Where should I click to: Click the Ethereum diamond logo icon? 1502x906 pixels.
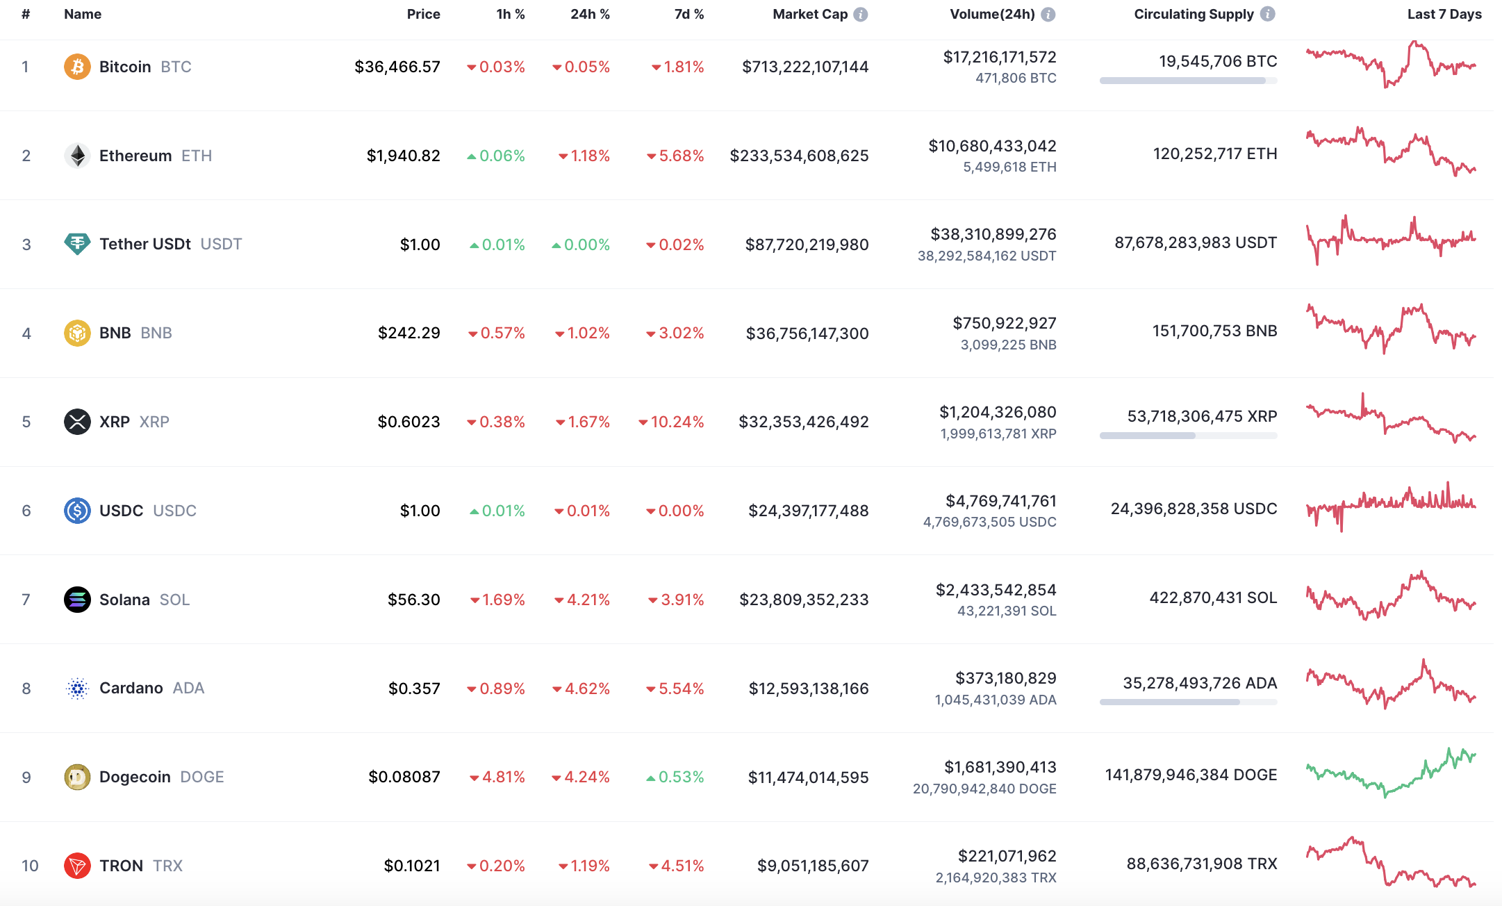point(77,156)
